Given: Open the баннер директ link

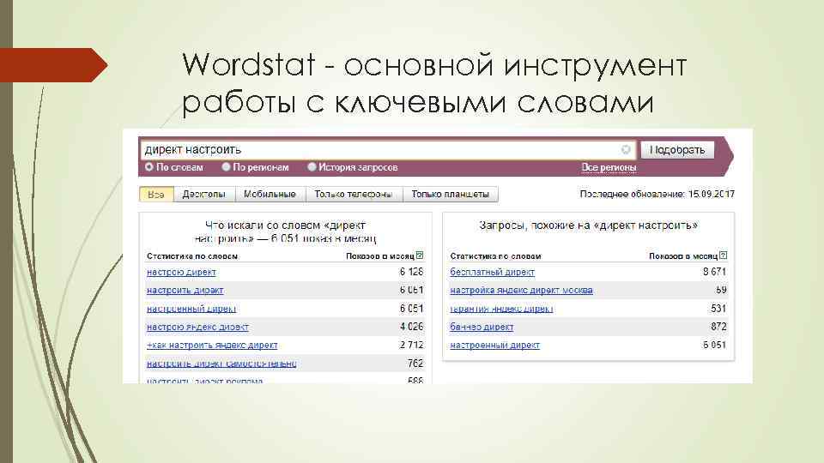Looking at the screenshot, I should point(482,327).
